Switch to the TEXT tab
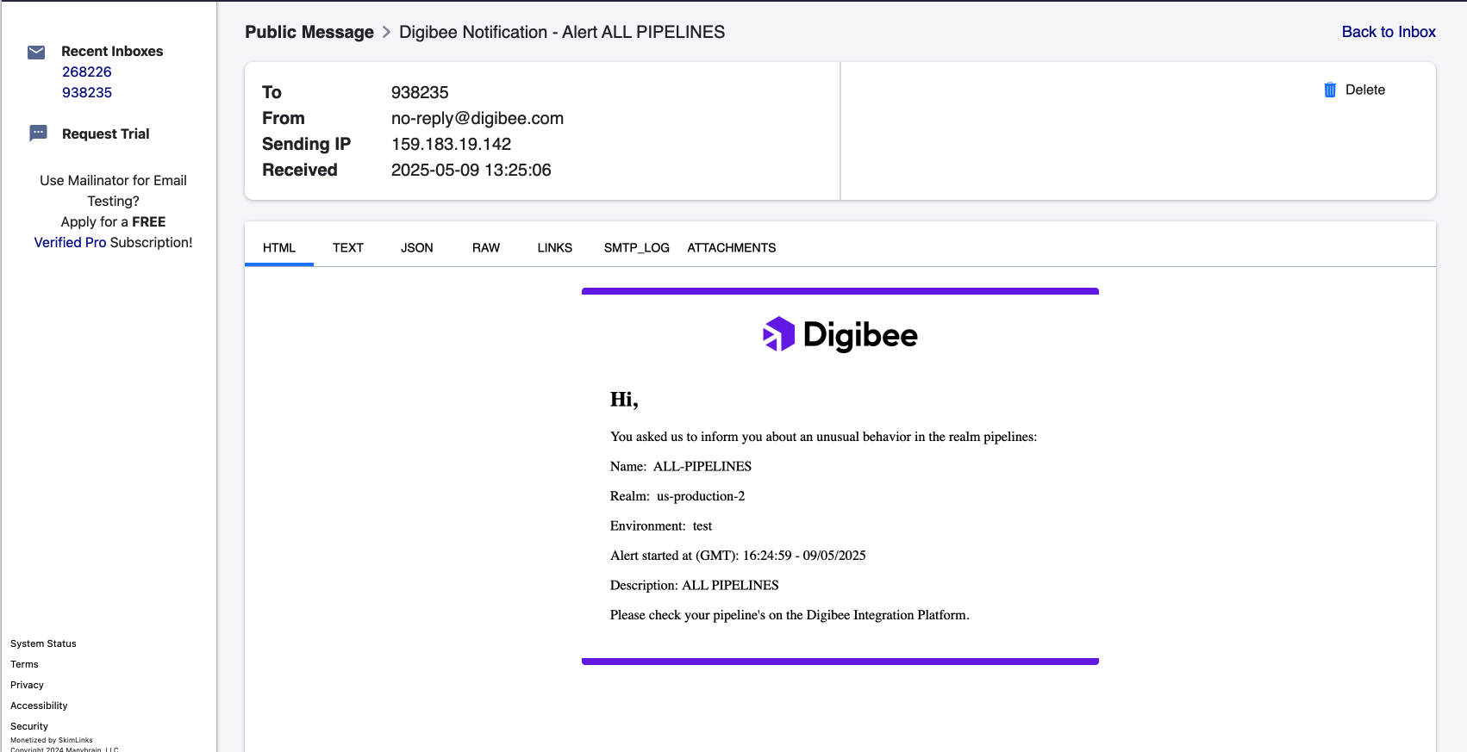This screenshot has height=752, width=1467. [348, 248]
